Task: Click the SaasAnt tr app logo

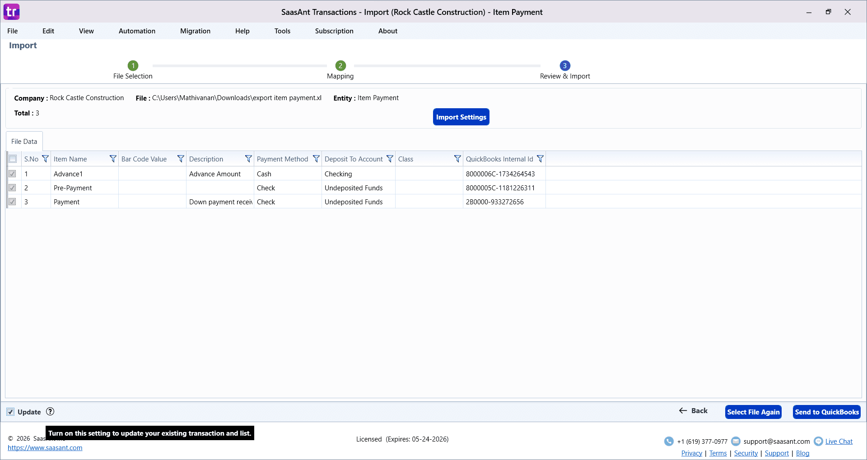Action: pyautogui.click(x=12, y=12)
